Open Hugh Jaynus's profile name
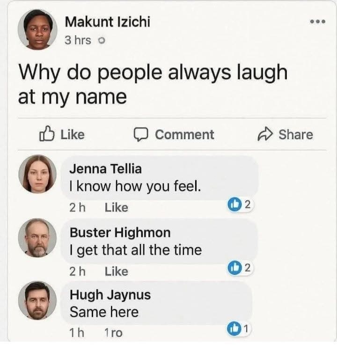The height and width of the screenshot is (351, 337). click(110, 295)
